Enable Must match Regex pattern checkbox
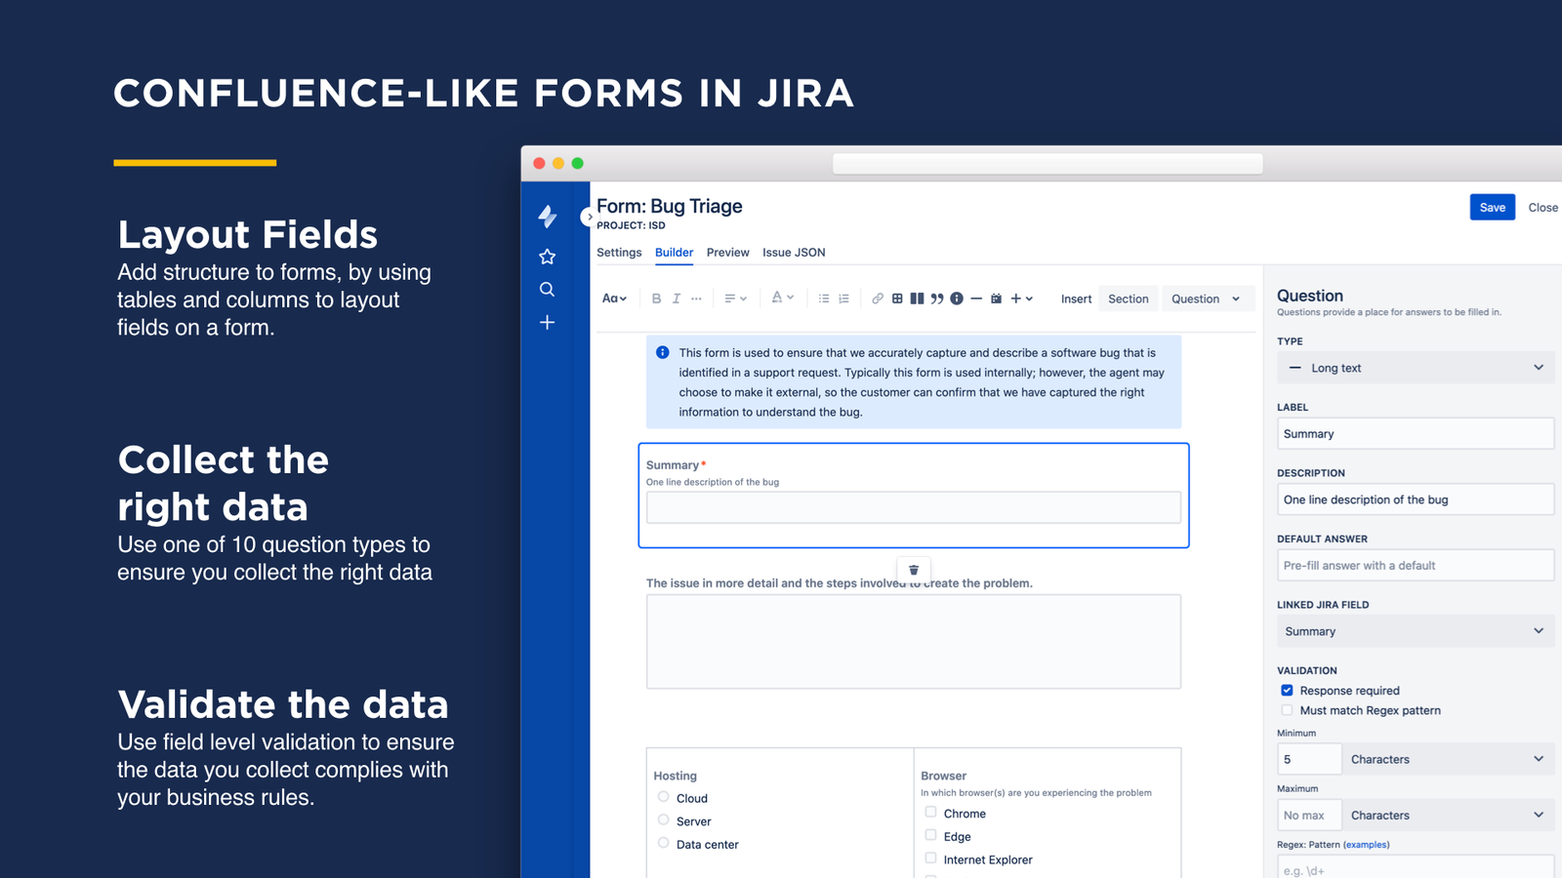This screenshot has width=1562, height=878. point(1287,710)
